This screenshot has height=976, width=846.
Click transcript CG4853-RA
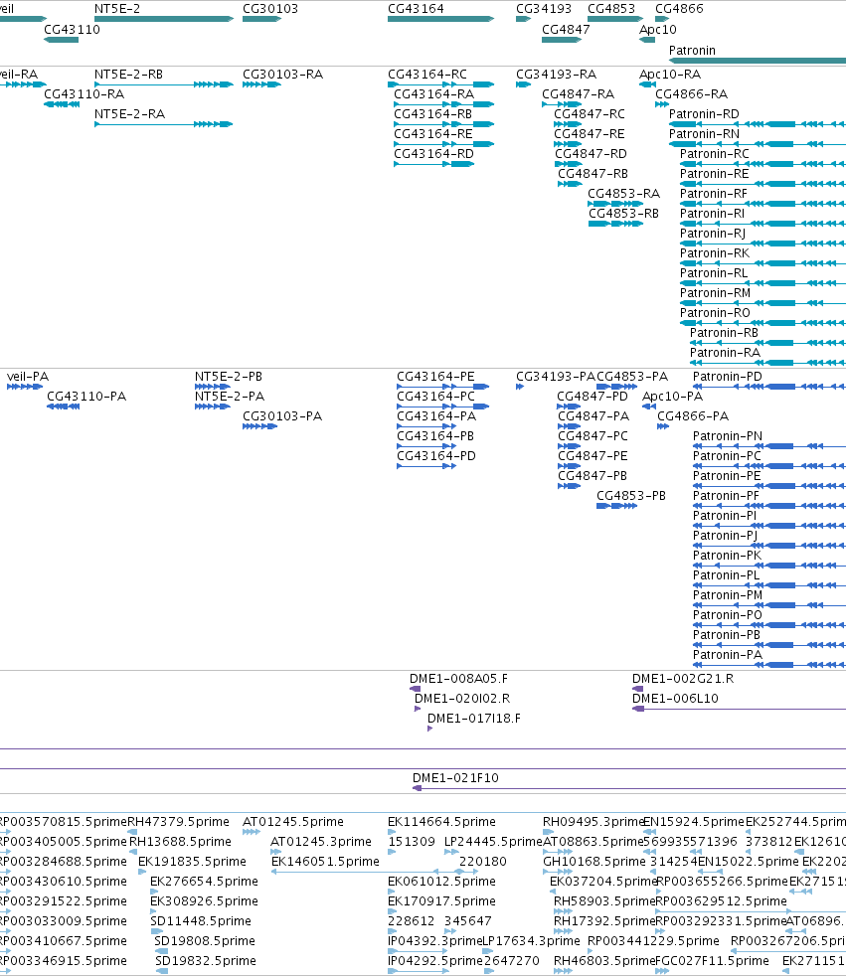pyautogui.click(x=615, y=204)
